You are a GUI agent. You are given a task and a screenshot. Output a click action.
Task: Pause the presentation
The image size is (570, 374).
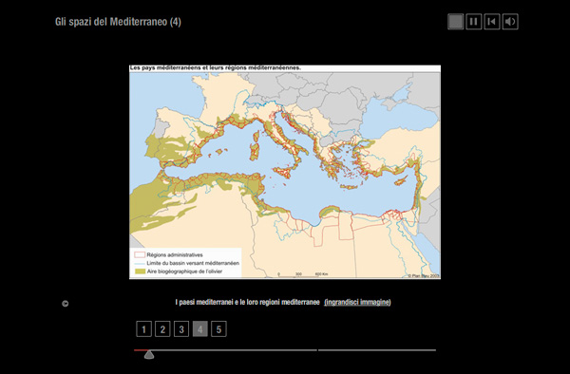click(474, 22)
